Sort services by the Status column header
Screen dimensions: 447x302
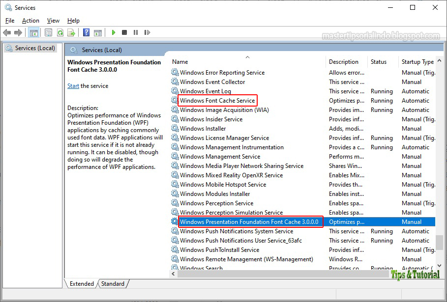click(379, 61)
